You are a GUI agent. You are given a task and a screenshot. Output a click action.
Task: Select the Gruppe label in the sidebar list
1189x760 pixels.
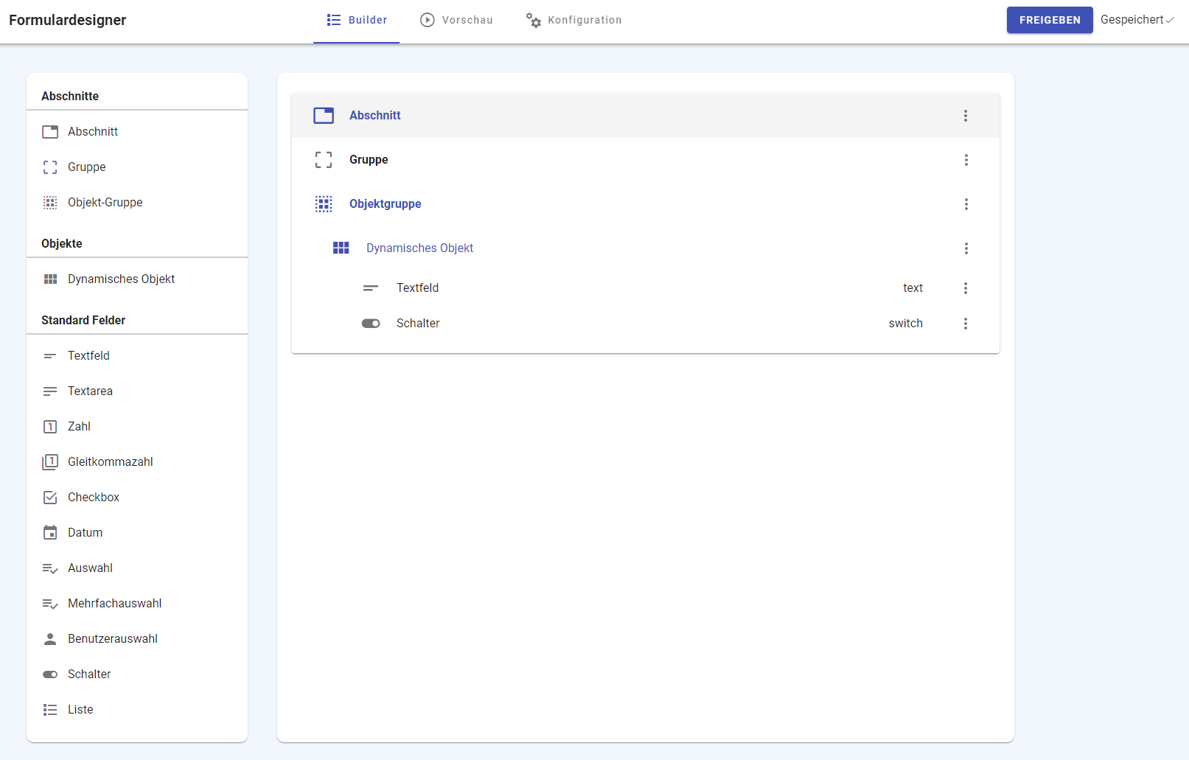87,167
